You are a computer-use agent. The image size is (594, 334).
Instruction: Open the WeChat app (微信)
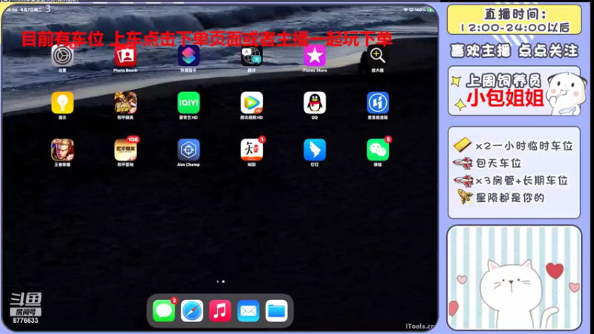pyautogui.click(x=377, y=150)
